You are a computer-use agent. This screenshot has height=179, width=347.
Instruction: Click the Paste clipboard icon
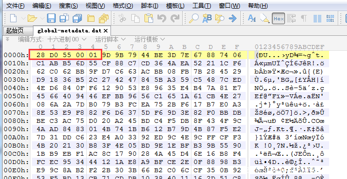pyautogui.click(x=149, y=18)
